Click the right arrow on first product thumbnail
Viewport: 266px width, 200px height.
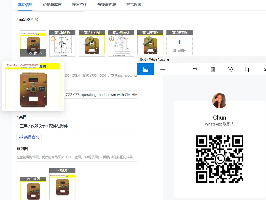click(x=41, y=53)
